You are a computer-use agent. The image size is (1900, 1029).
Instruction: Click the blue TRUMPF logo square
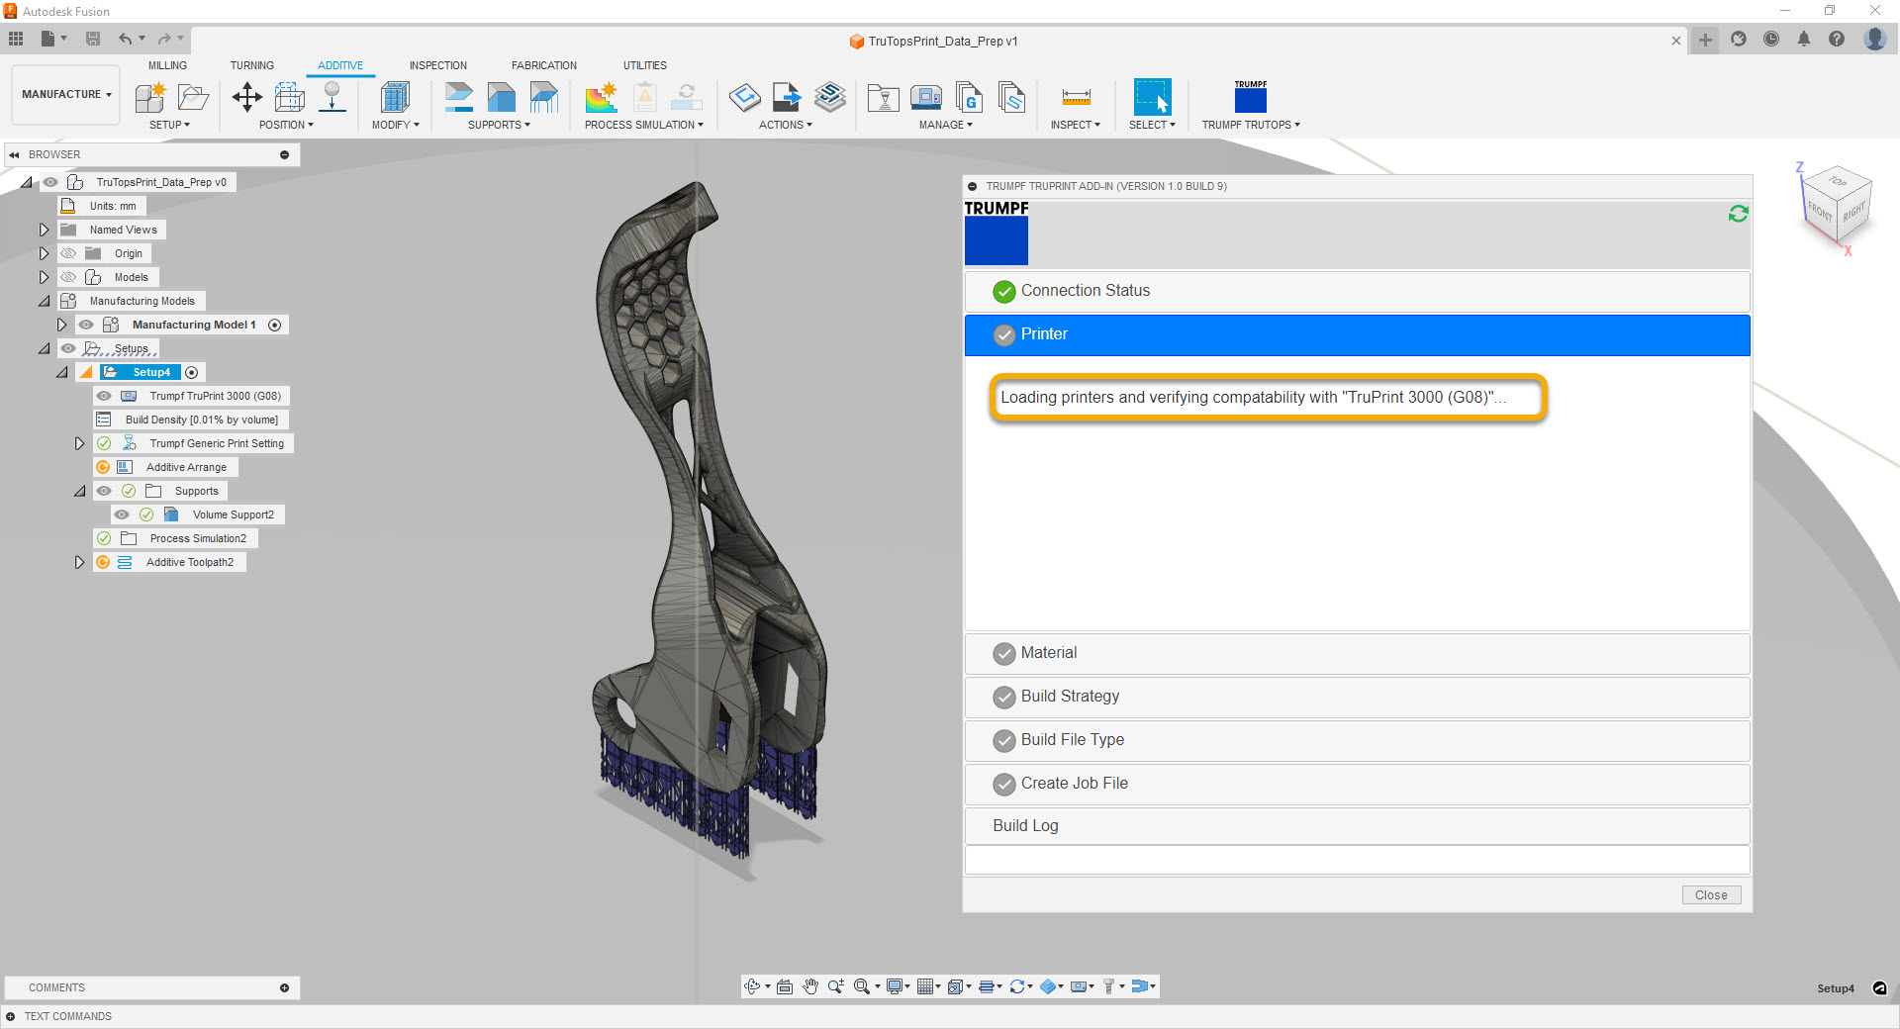(x=996, y=240)
